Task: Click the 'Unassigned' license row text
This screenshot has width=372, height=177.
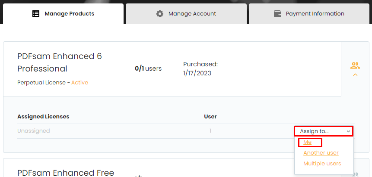Action: pos(33,130)
